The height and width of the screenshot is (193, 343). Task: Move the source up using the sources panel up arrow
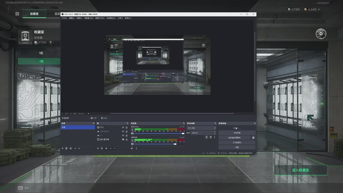[x=111, y=148]
